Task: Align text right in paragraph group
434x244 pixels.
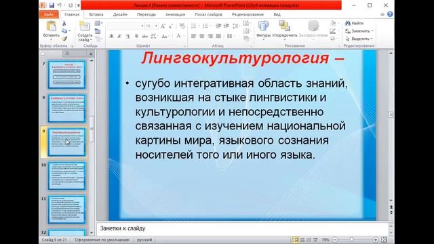Action: 210,36
